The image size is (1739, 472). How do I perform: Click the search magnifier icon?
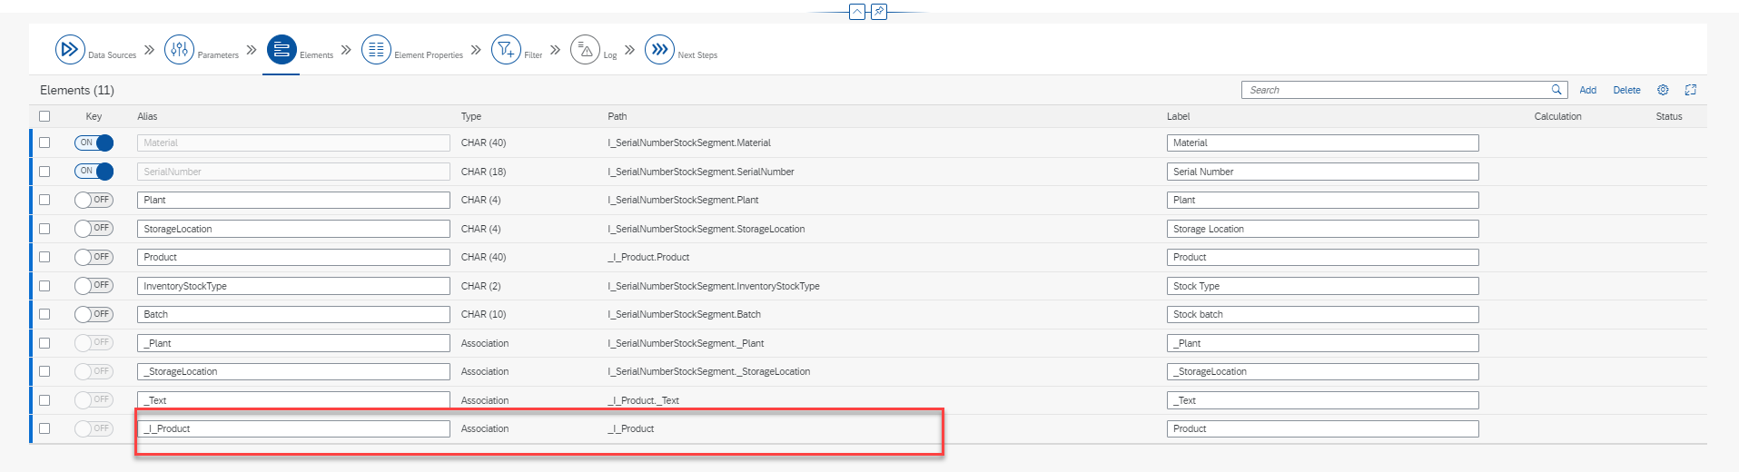[1556, 90]
